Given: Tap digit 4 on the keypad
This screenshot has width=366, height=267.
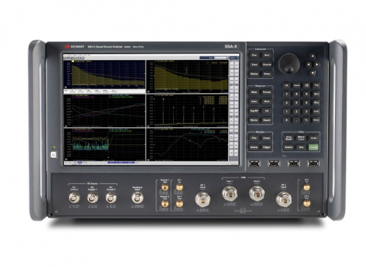Looking at the screenshot, I should [x=286, y=103].
